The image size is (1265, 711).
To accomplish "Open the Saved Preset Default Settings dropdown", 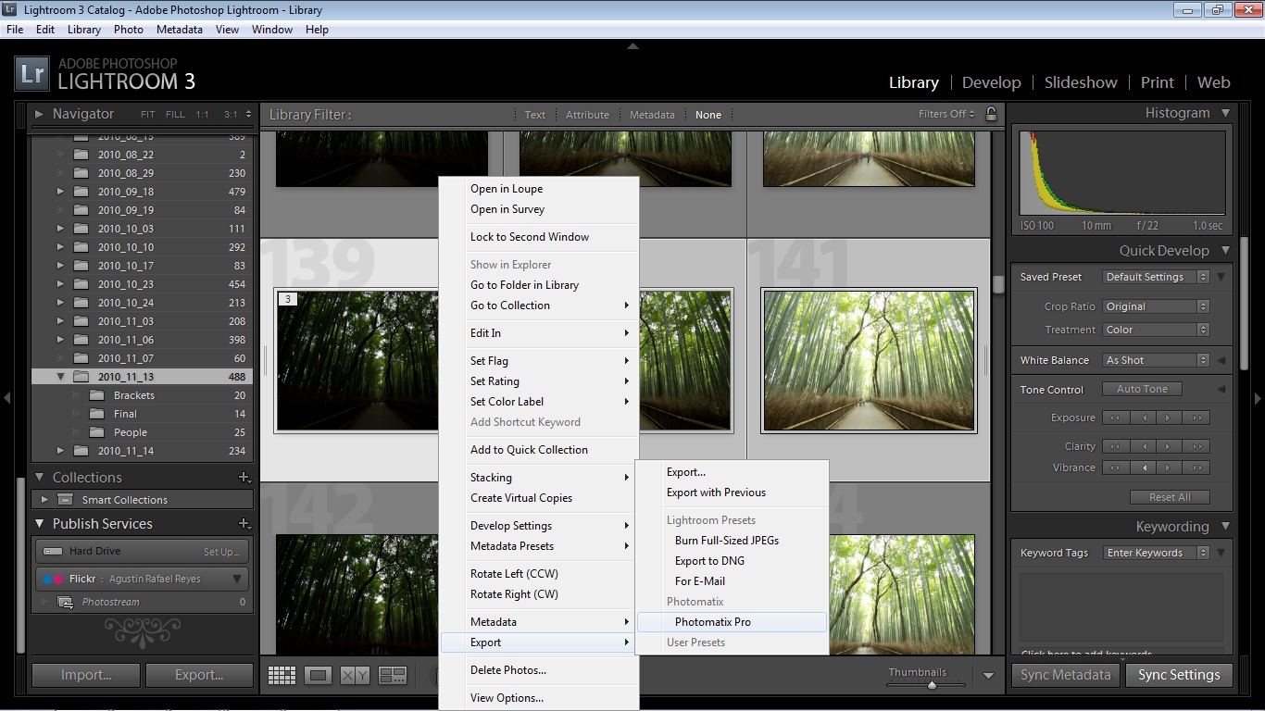I will (1157, 277).
